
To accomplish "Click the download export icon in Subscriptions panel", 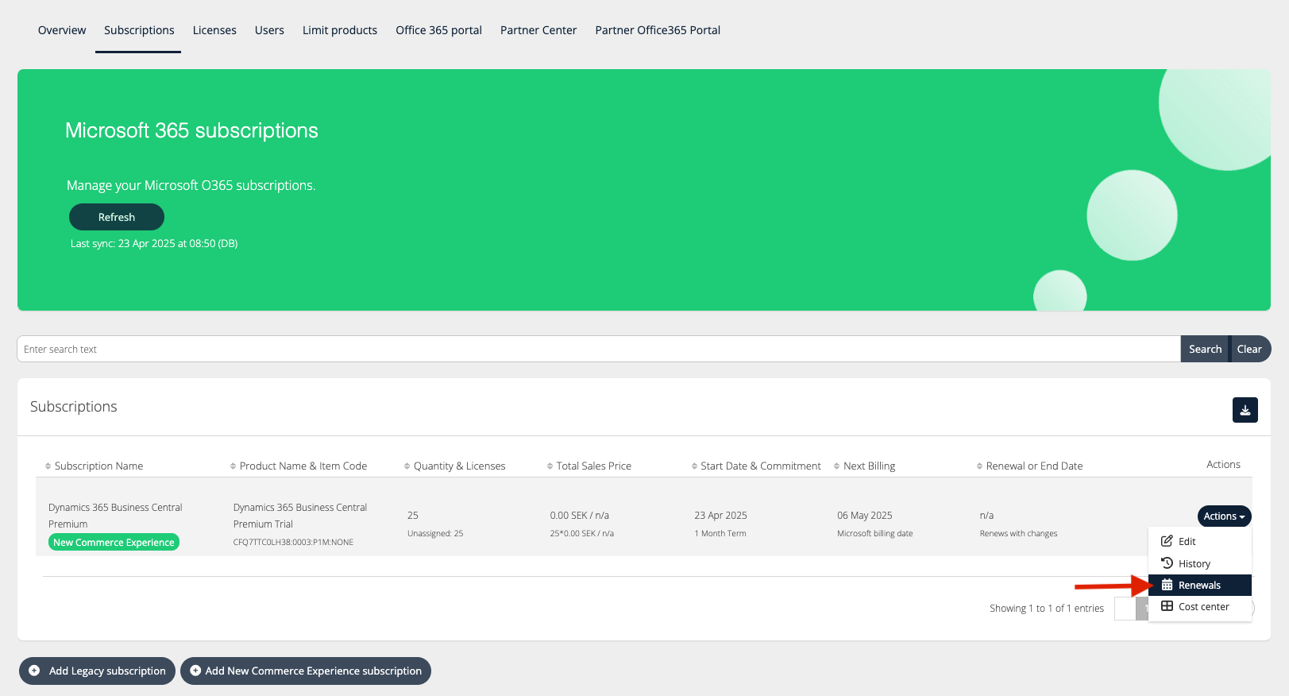I will [x=1245, y=410].
